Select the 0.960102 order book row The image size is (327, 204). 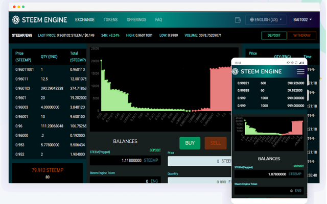[50, 88]
